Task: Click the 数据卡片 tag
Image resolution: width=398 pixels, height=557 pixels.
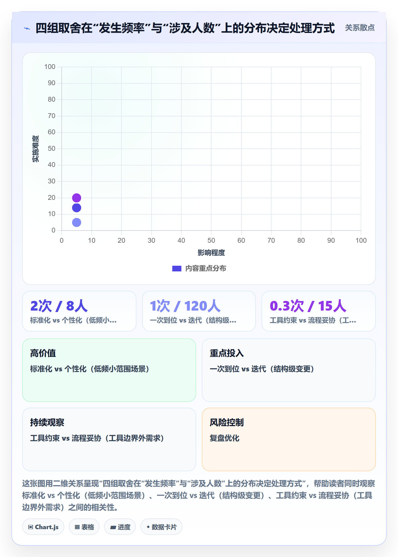Action: click(x=161, y=527)
